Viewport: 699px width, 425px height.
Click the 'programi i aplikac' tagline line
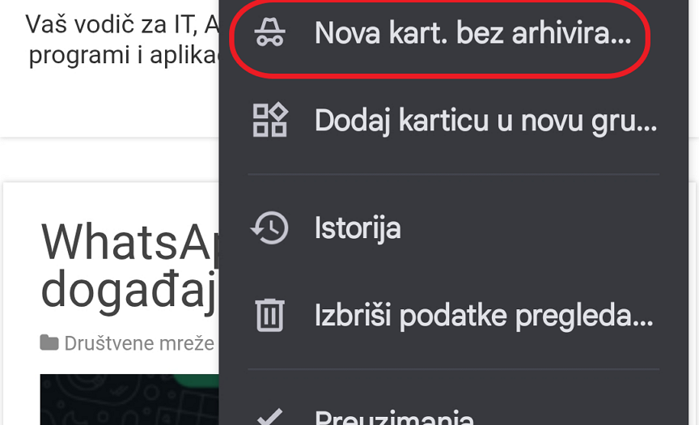click(123, 56)
